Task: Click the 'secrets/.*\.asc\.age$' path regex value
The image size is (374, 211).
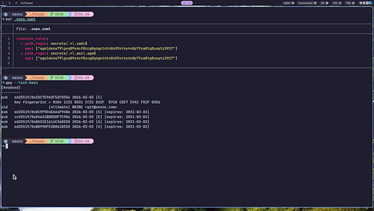Action: (x=73, y=53)
